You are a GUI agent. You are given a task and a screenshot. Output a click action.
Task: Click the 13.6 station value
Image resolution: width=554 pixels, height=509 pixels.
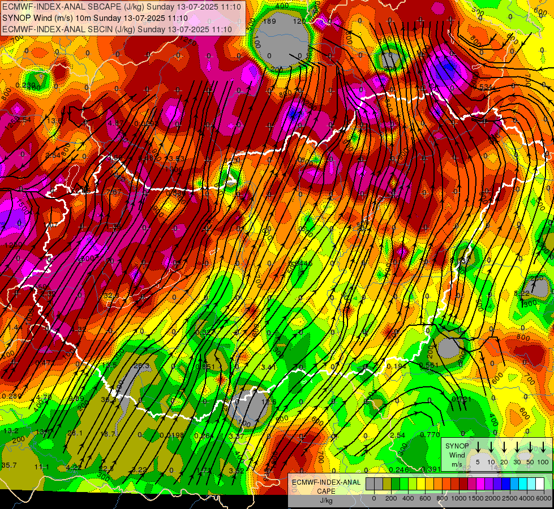pos(54,121)
